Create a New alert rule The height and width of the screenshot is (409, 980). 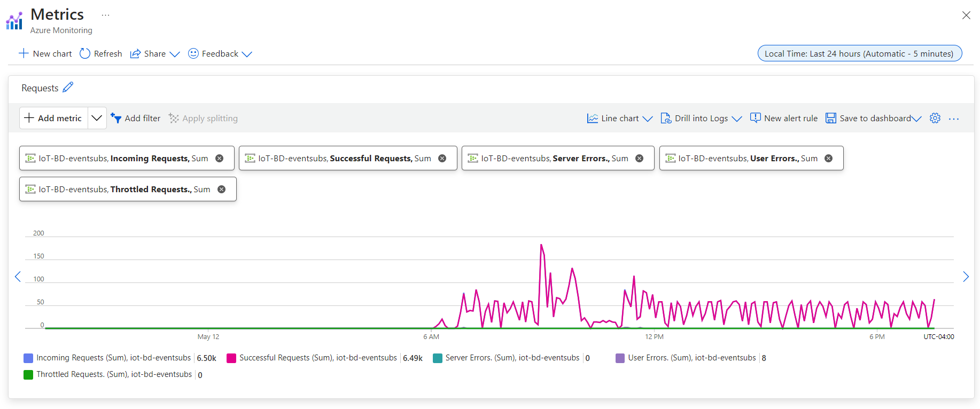click(x=784, y=118)
